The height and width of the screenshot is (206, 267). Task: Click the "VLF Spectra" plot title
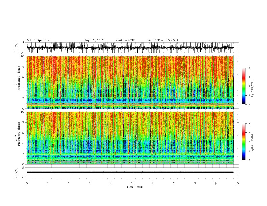pos(38,40)
